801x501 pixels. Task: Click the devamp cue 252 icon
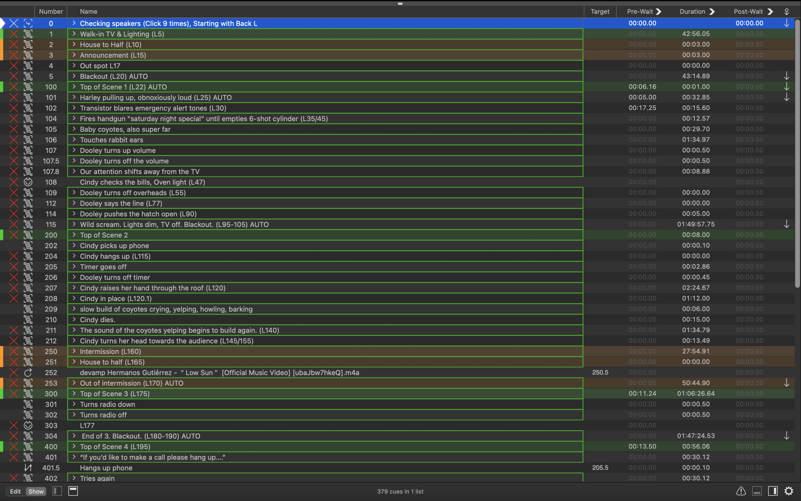click(x=28, y=373)
